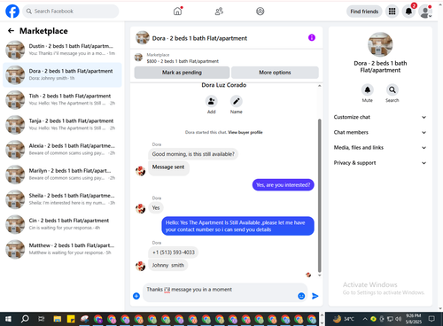The height and width of the screenshot is (326, 443).
Task: Go back using the Marketplace arrow
Action: [11, 31]
